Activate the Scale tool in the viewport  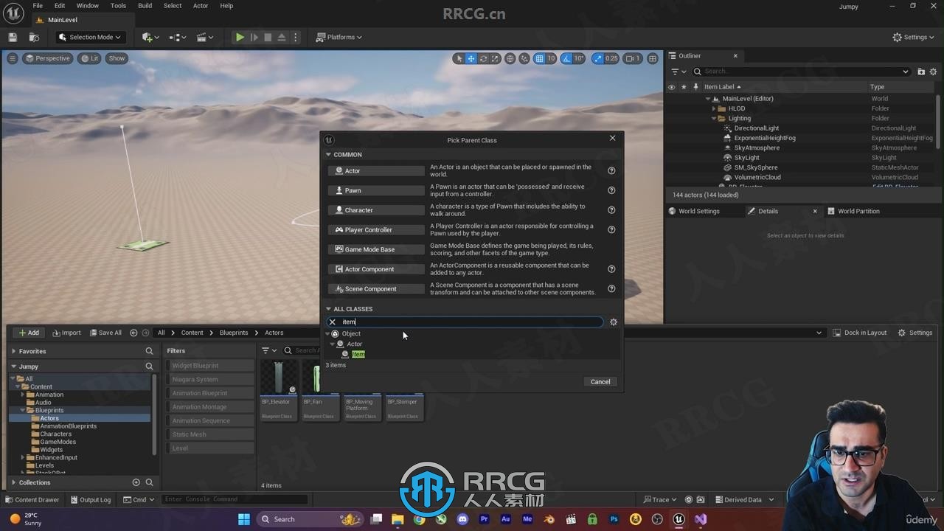coord(495,58)
